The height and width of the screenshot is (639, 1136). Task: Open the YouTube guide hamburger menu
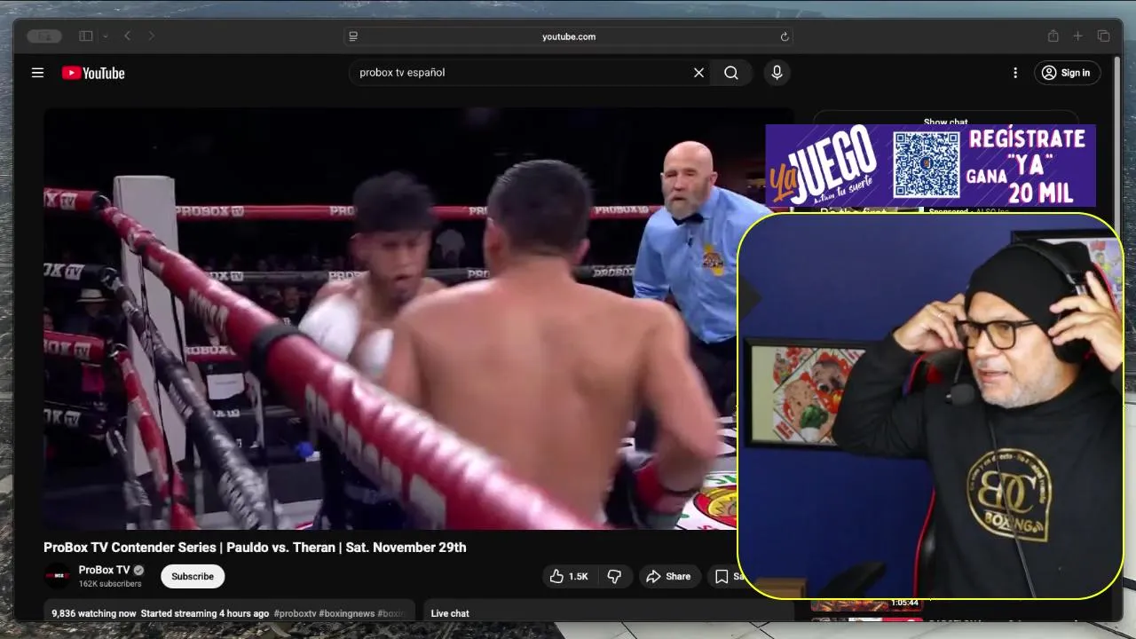tap(37, 73)
